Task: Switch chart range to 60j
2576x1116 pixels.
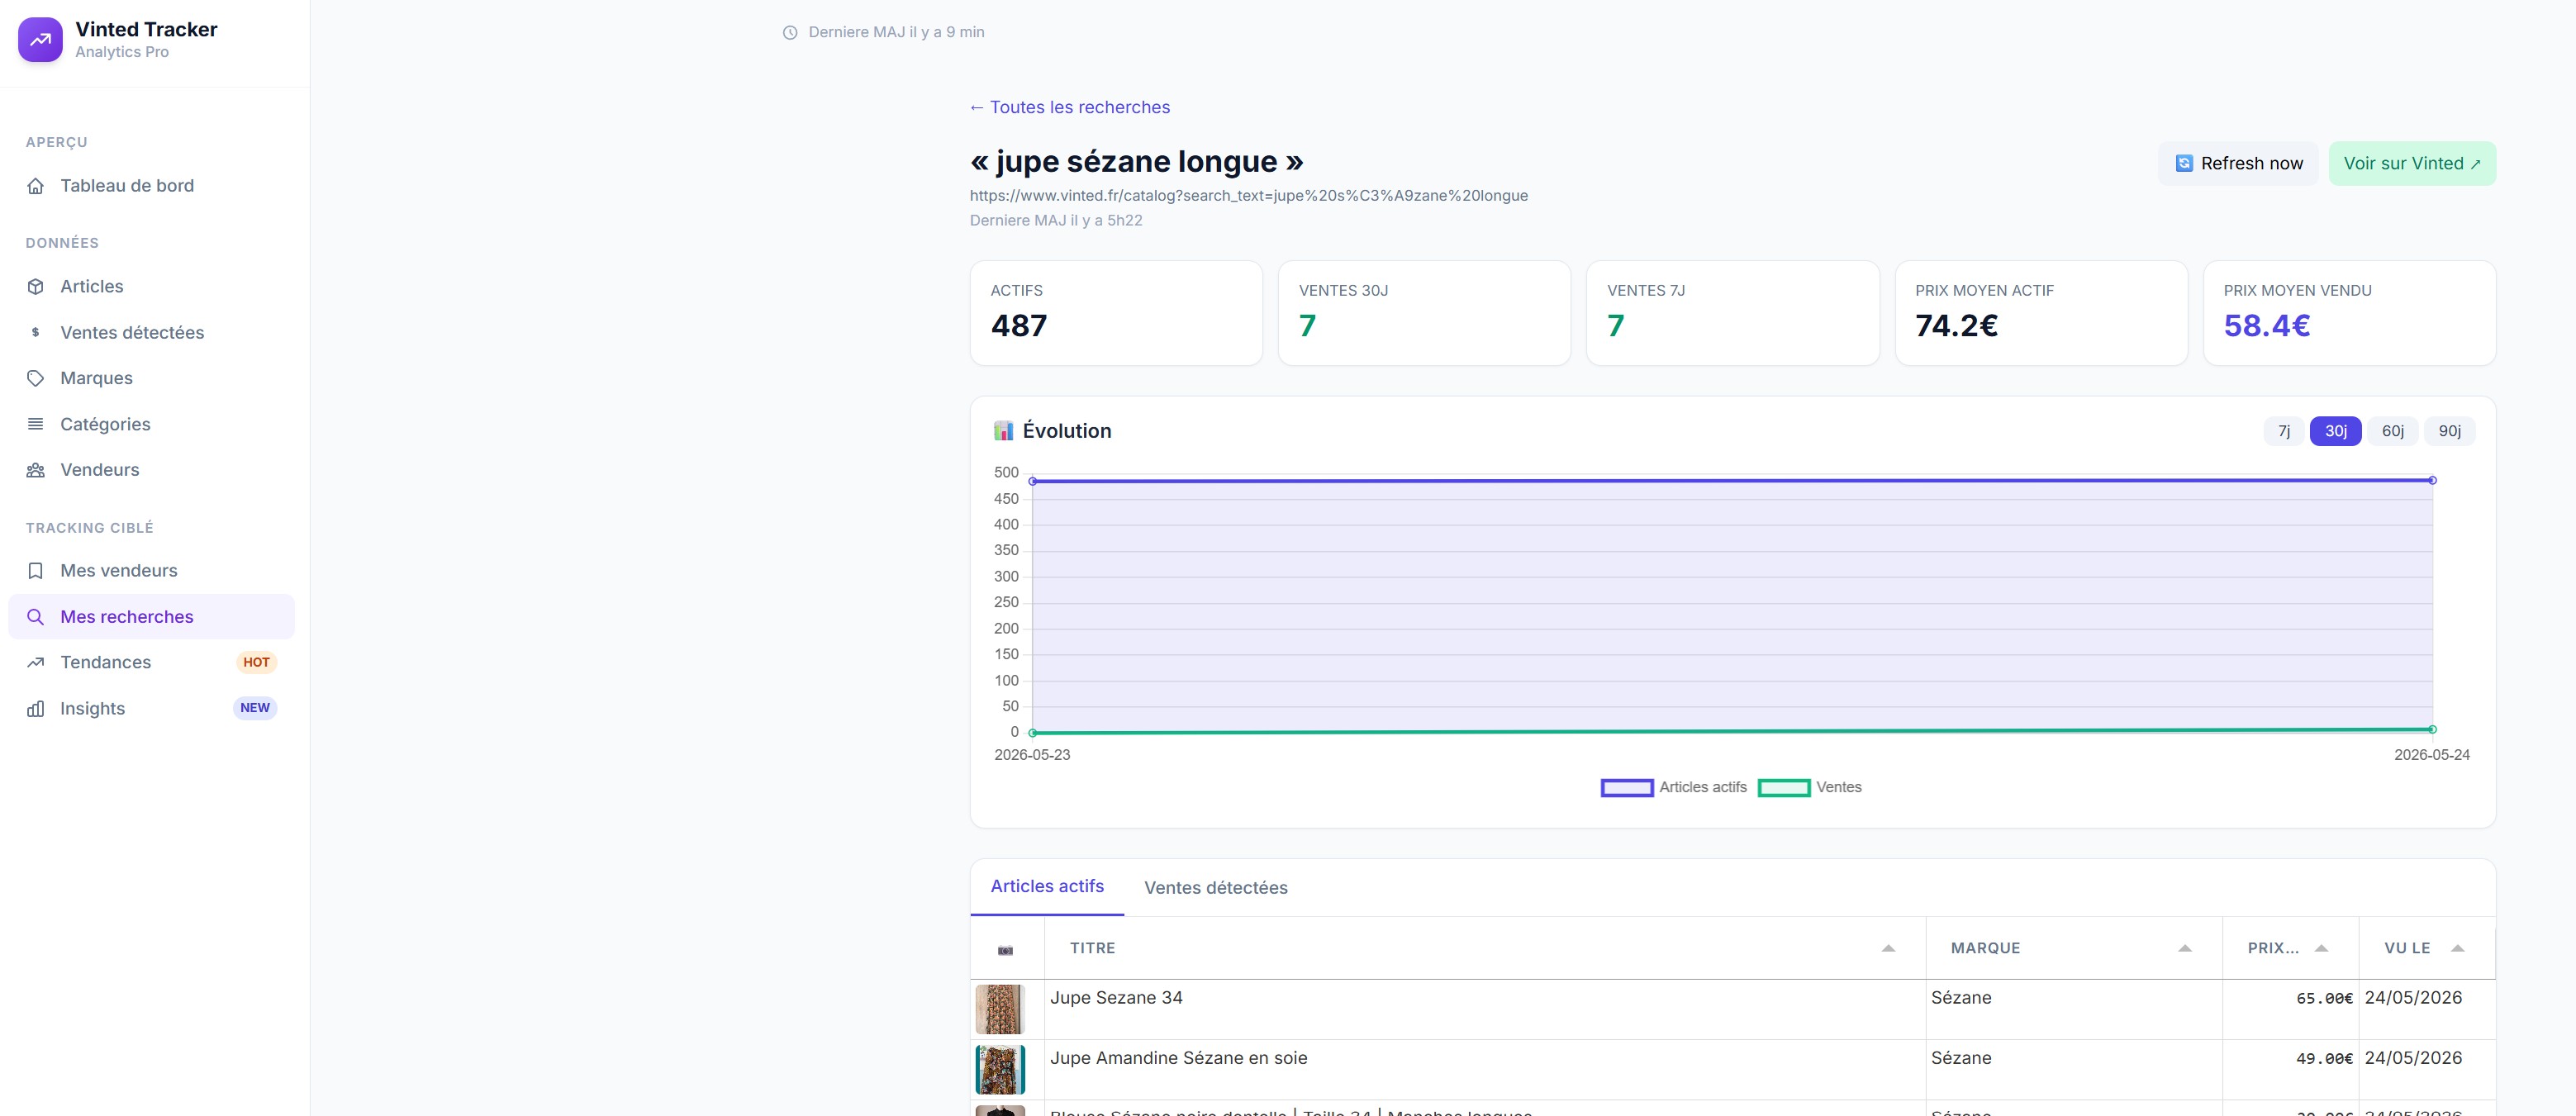Action: (2393, 431)
